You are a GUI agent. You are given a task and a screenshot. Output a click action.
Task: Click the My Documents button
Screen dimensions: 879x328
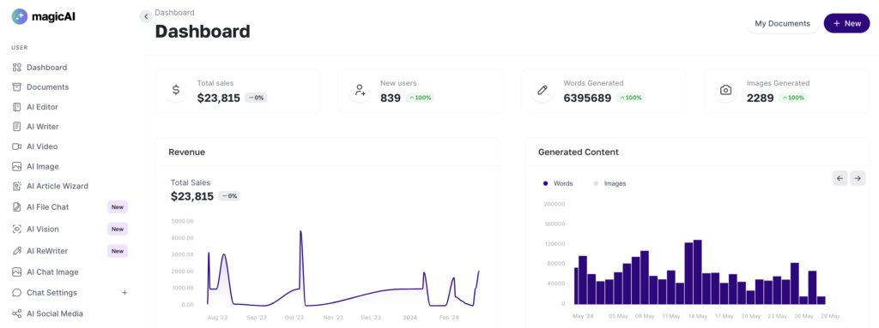(x=782, y=23)
